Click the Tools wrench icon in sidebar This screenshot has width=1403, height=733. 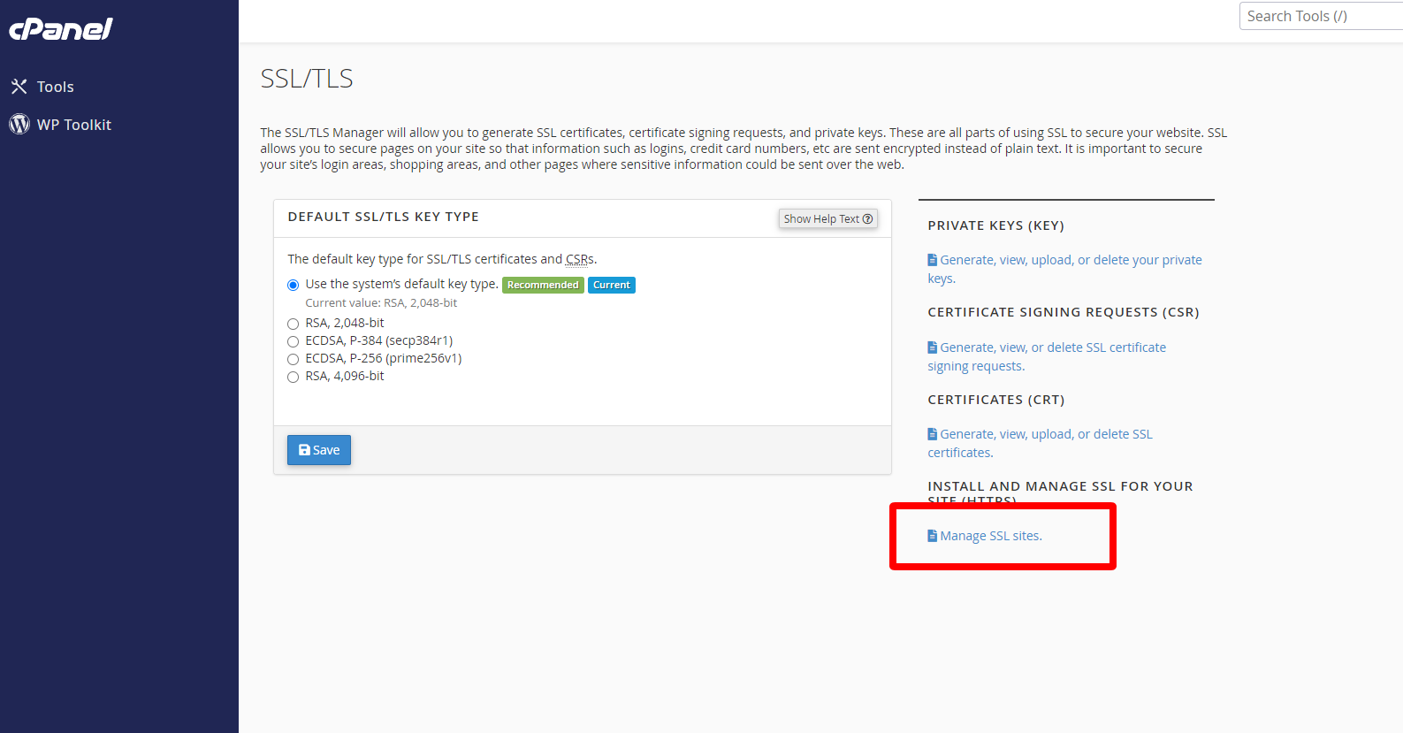(x=19, y=87)
